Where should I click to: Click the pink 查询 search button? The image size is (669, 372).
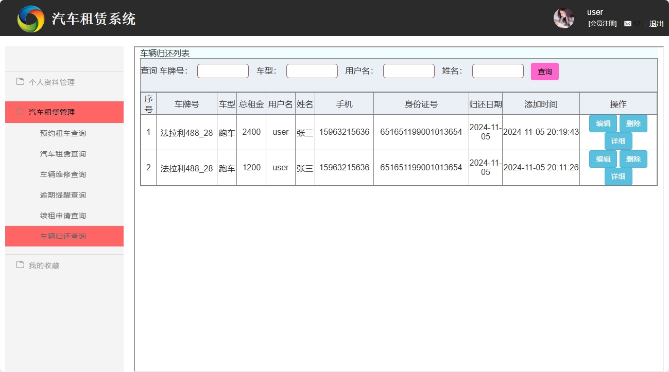pyautogui.click(x=544, y=72)
